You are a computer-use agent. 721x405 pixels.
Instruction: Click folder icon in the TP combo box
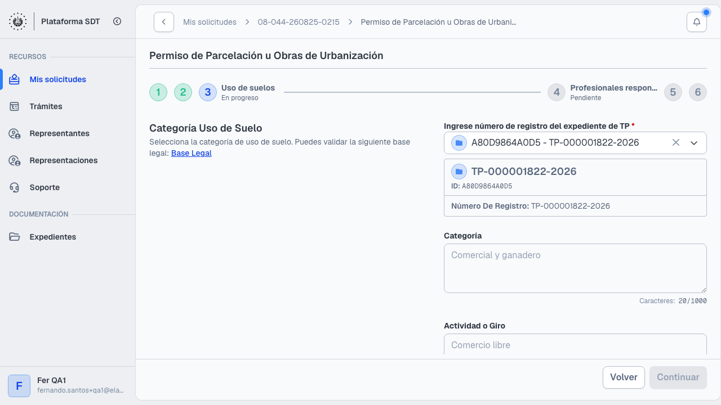tap(459, 143)
